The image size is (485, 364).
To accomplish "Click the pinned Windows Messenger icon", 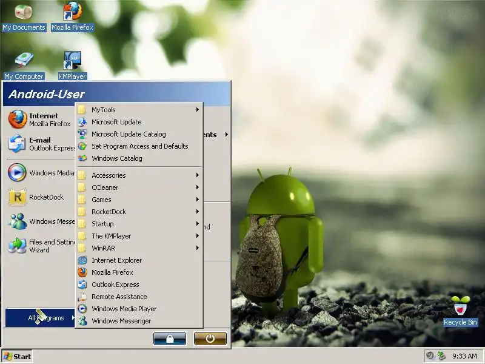I will click(18, 221).
